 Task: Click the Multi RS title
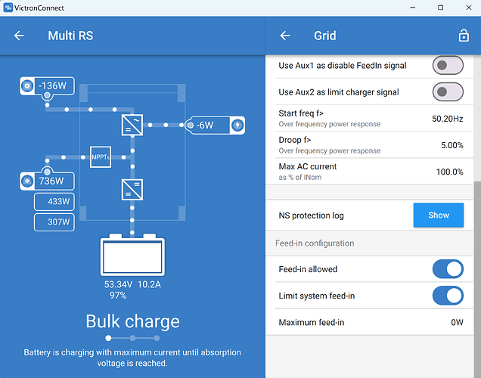(70, 36)
